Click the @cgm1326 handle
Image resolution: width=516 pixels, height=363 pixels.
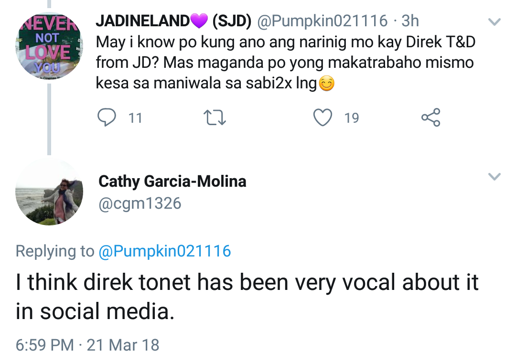140,204
